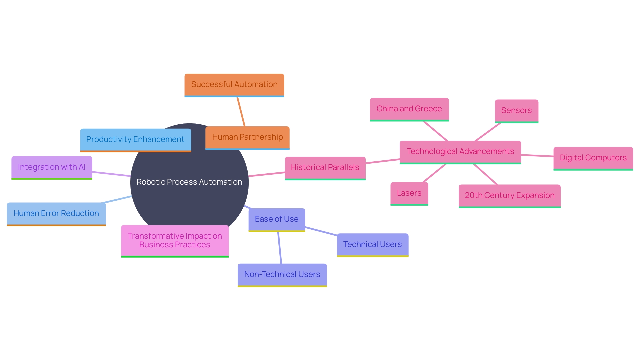This screenshot has width=640, height=360.
Task: Click the Human Error Reduction node
Action: 49,213
